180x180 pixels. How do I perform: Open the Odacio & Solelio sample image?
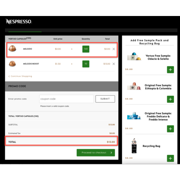point(134,56)
